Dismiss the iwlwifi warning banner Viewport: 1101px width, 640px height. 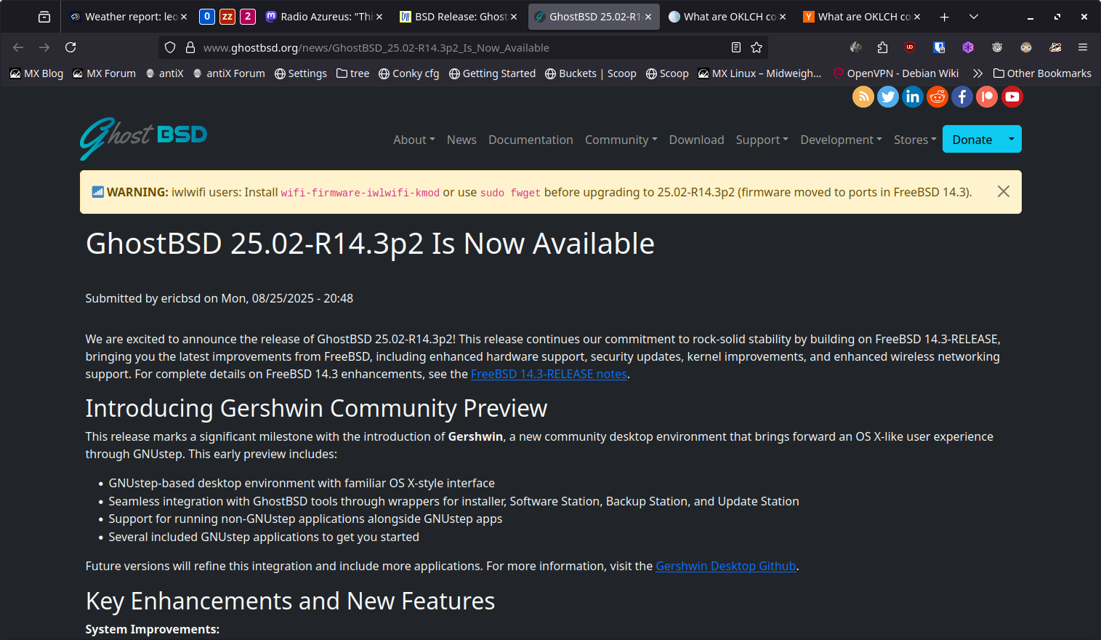click(1003, 191)
